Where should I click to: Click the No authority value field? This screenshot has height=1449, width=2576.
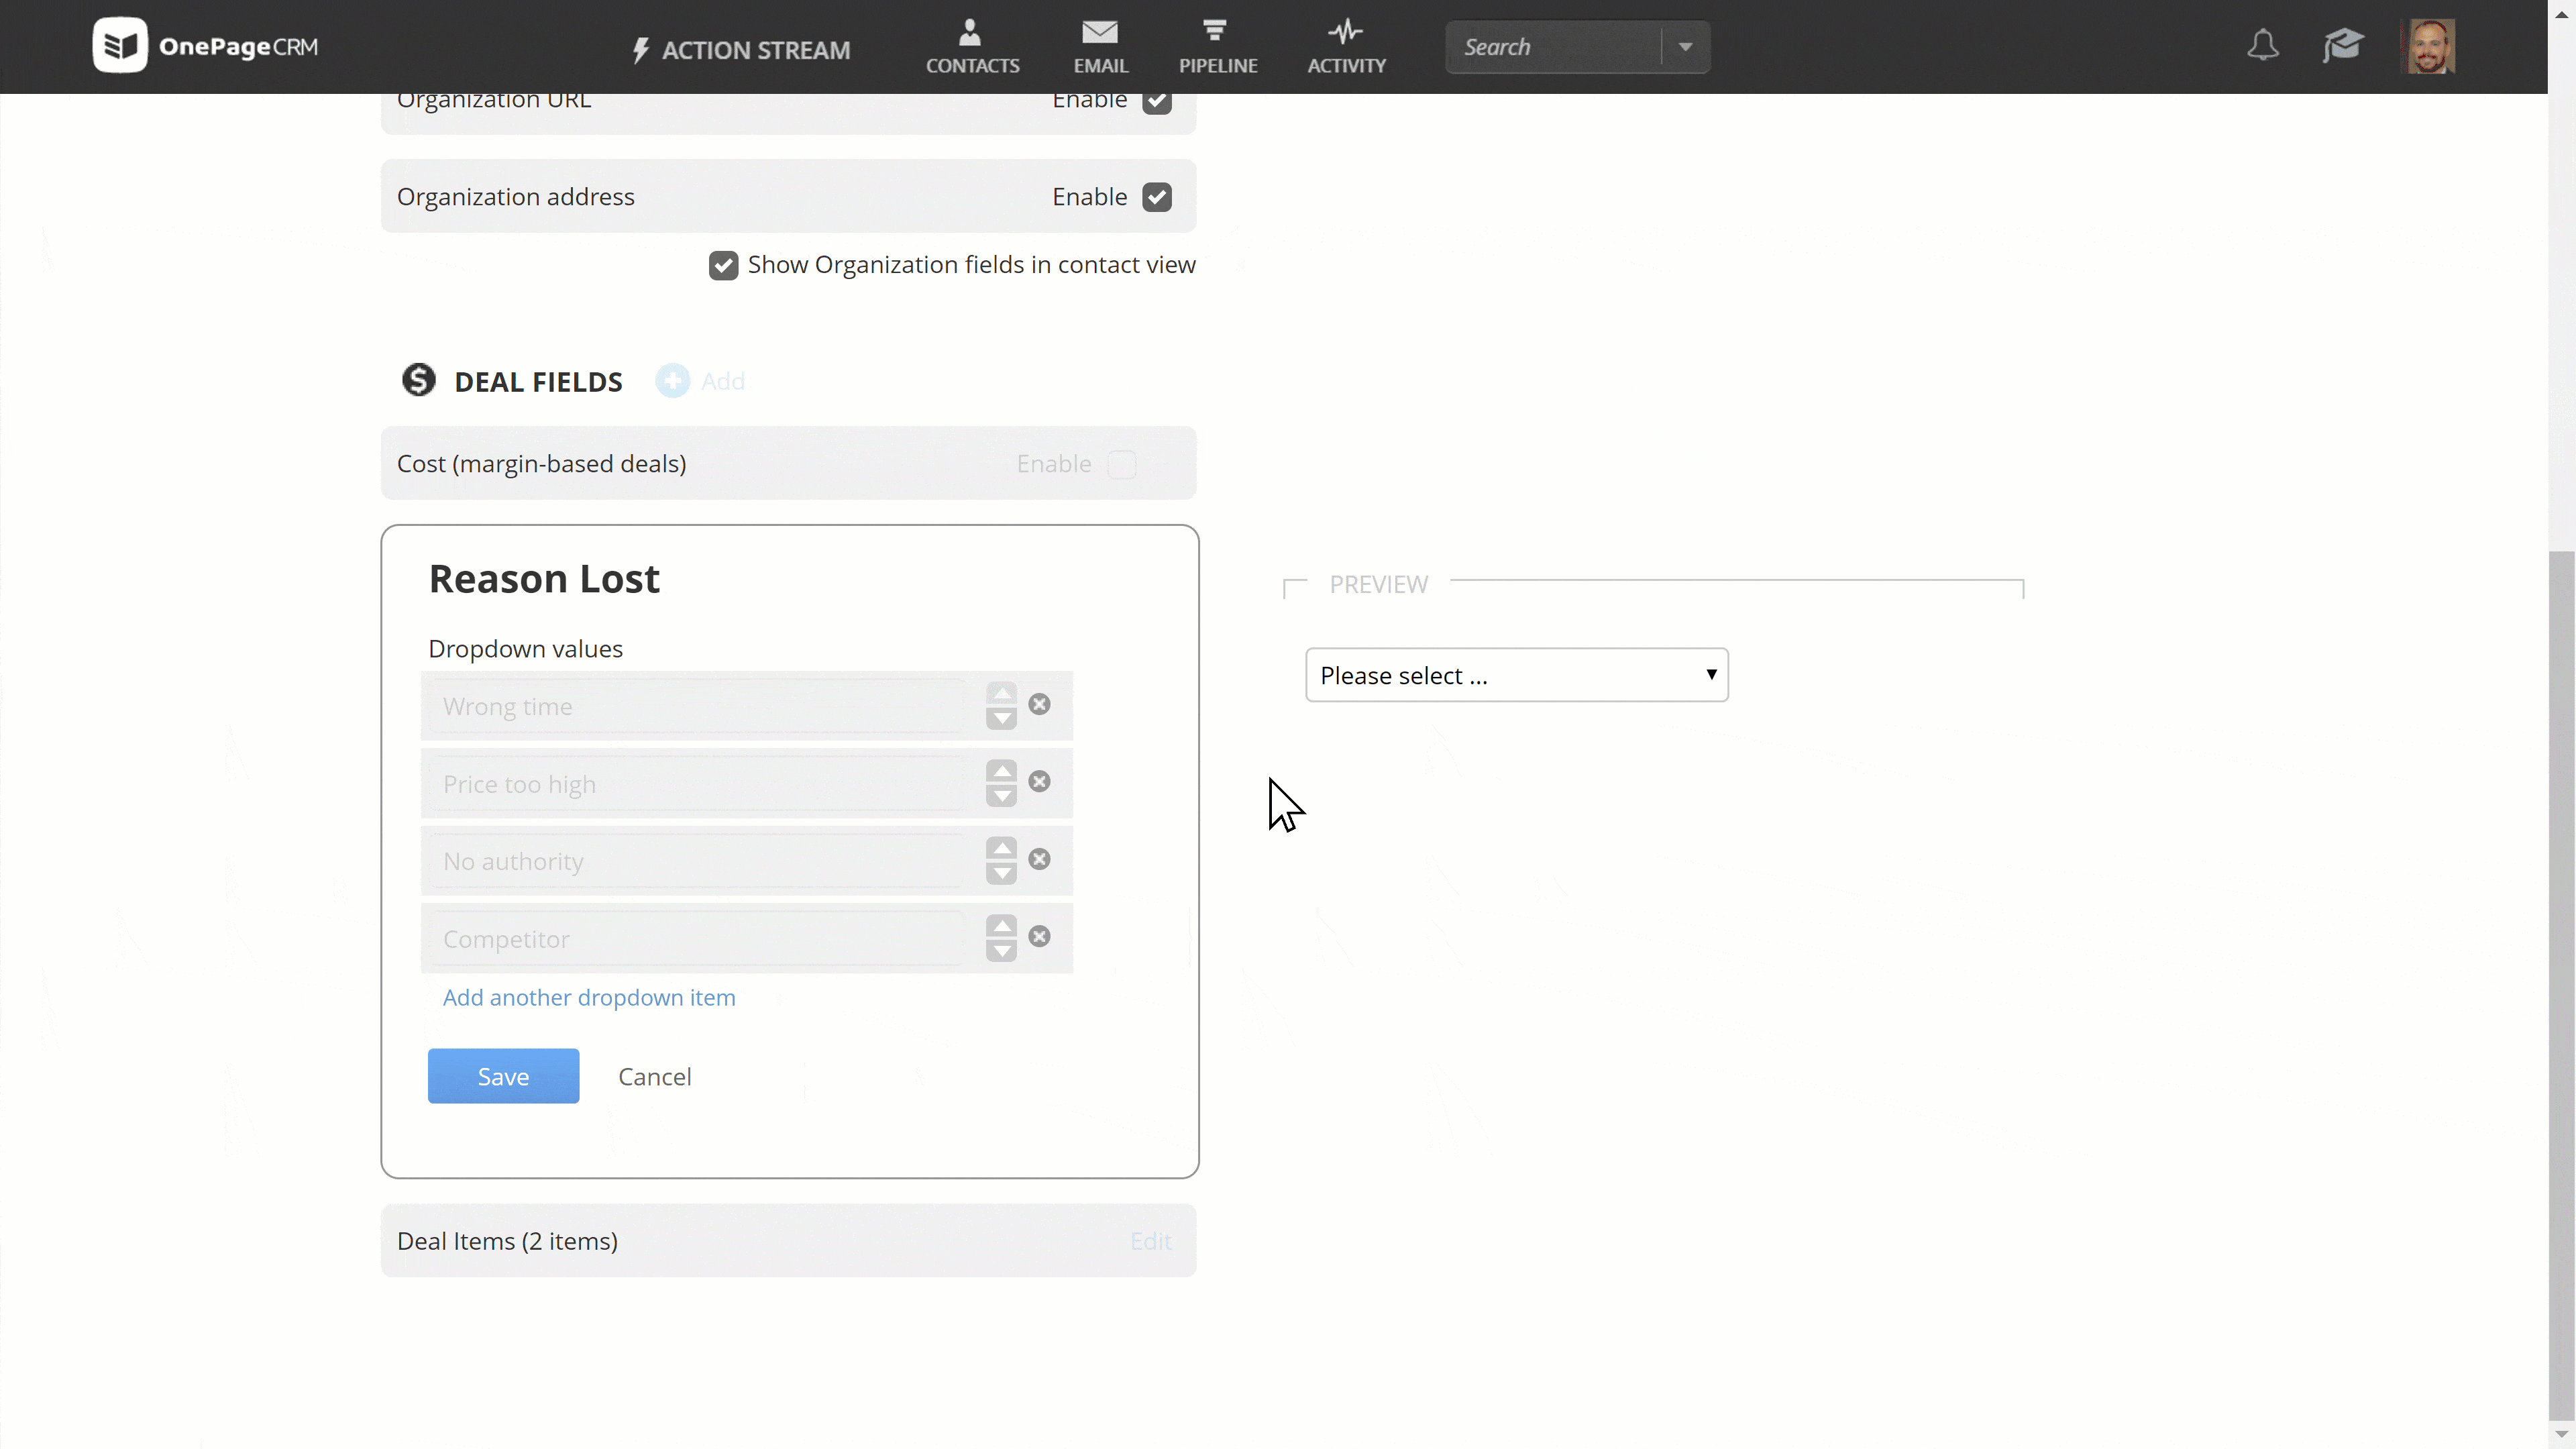point(698,861)
